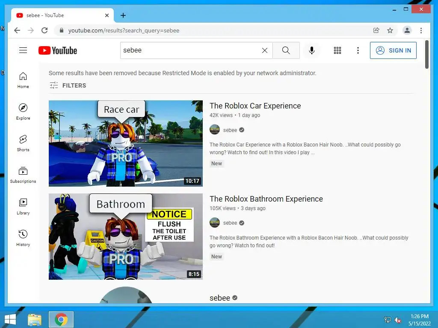Open File Explorer from the taskbar

pos(35,319)
